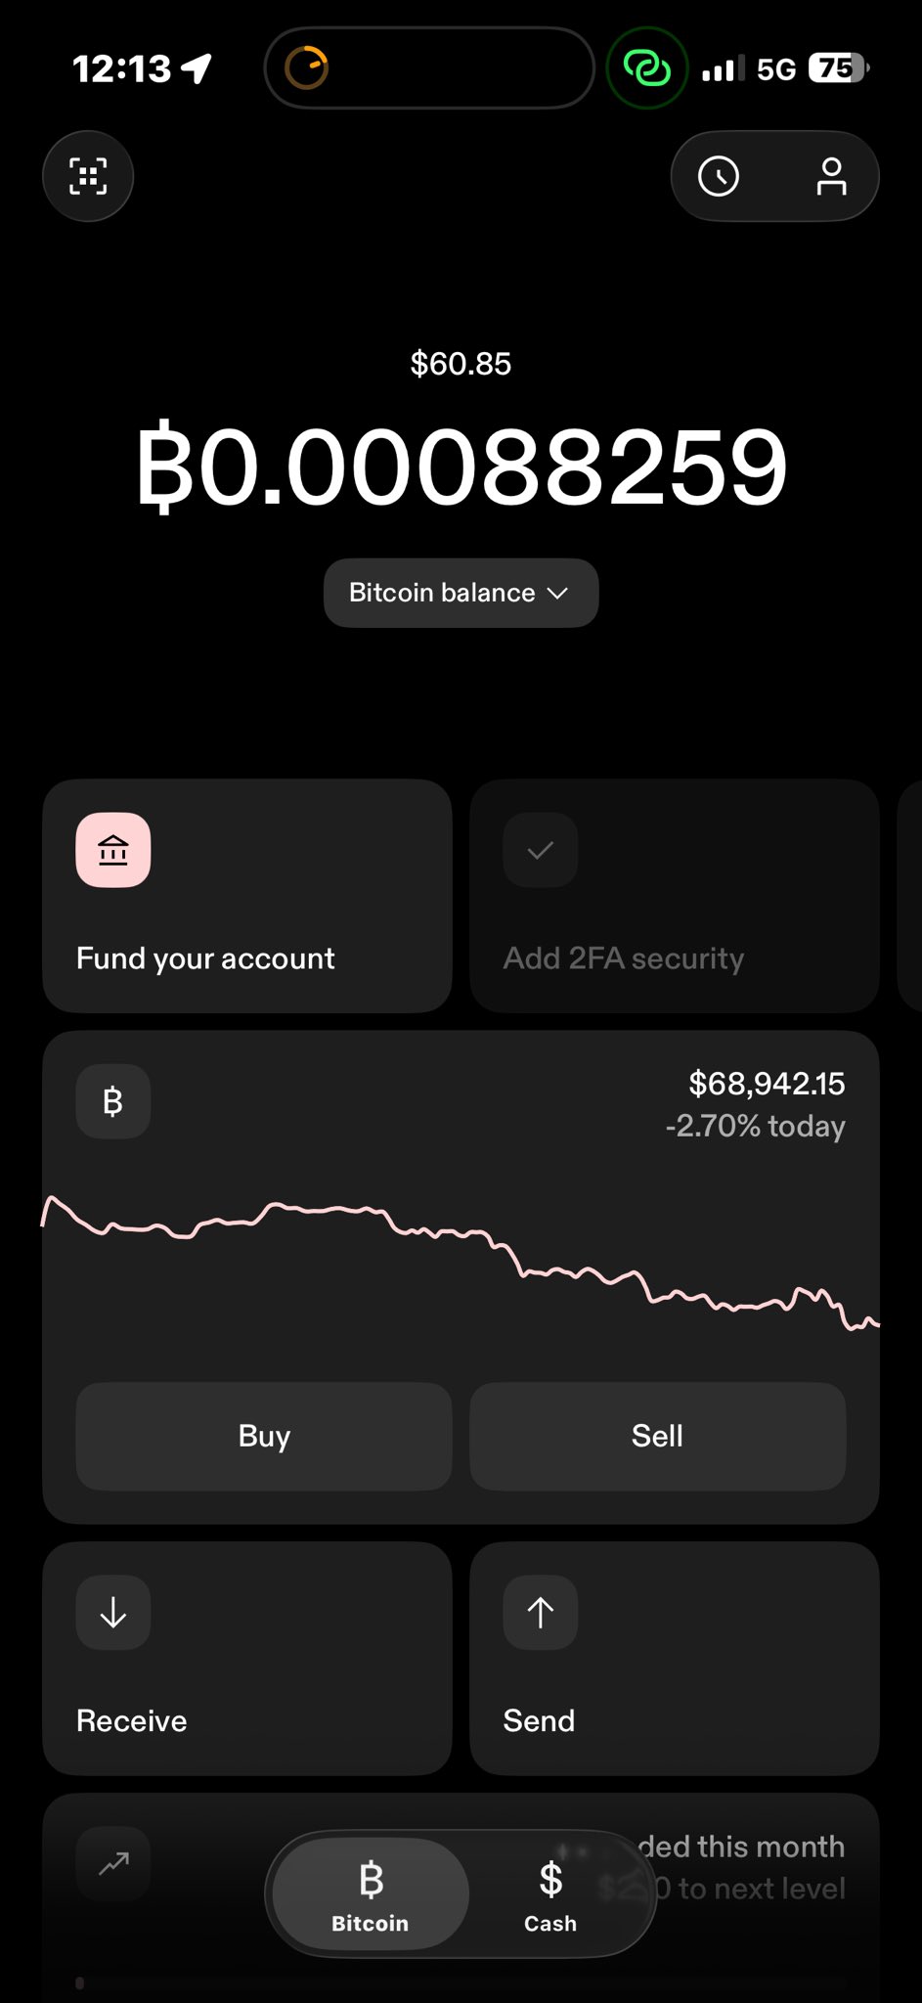The height and width of the screenshot is (2003, 922).
Task: Open transaction history clock icon
Action: [x=719, y=176]
